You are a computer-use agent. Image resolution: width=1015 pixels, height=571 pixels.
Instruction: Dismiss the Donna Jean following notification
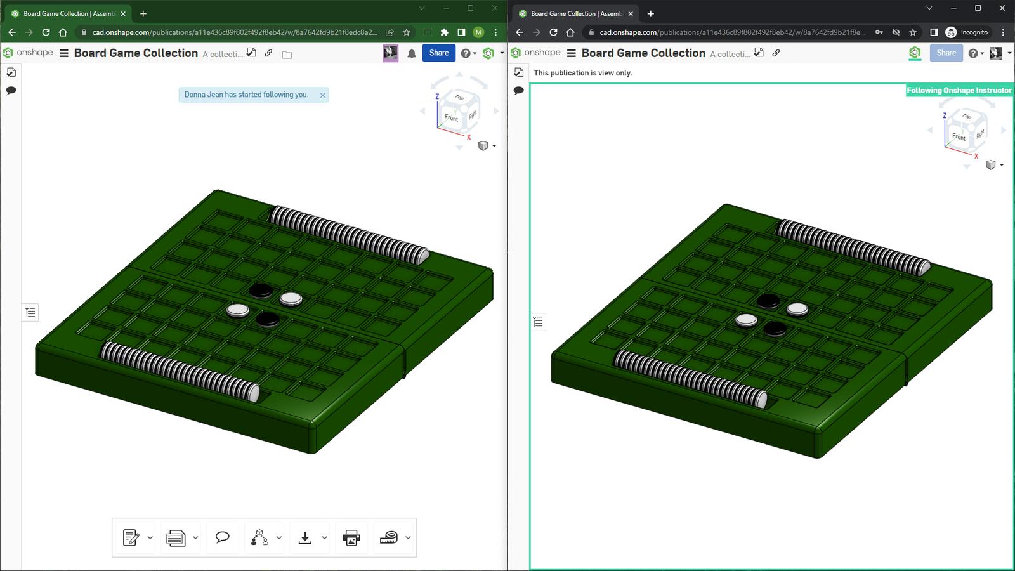click(x=323, y=95)
